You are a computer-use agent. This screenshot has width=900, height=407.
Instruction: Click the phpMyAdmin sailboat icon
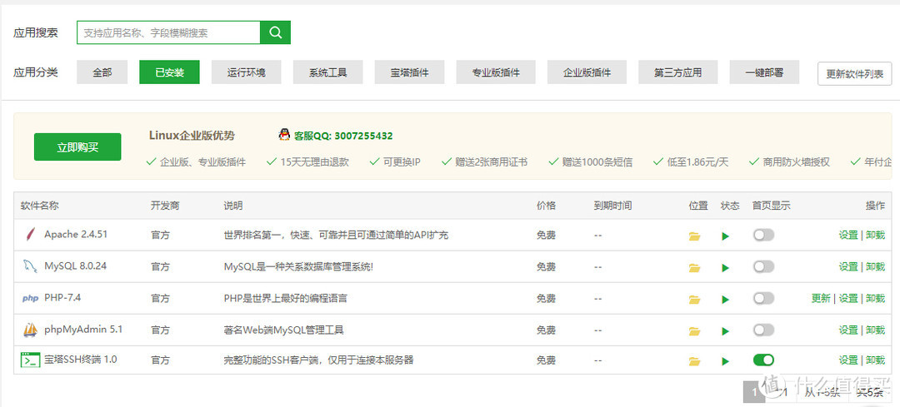[x=30, y=330]
